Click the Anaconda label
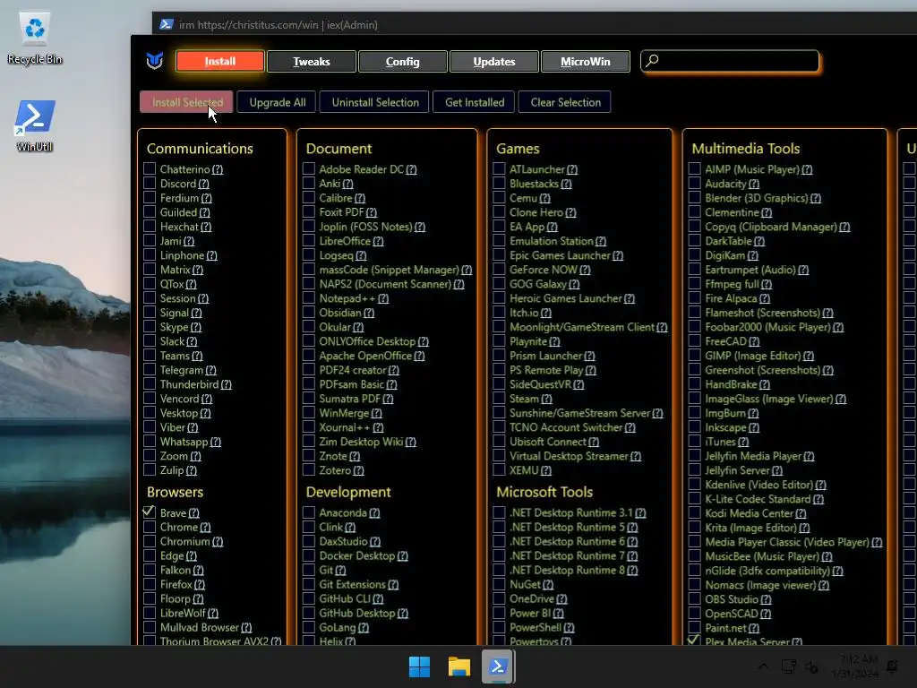This screenshot has width=917, height=688. pyautogui.click(x=343, y=512)
